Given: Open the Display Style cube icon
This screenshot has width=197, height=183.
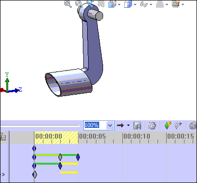Looking at the screenshot, I should [128, 4].
